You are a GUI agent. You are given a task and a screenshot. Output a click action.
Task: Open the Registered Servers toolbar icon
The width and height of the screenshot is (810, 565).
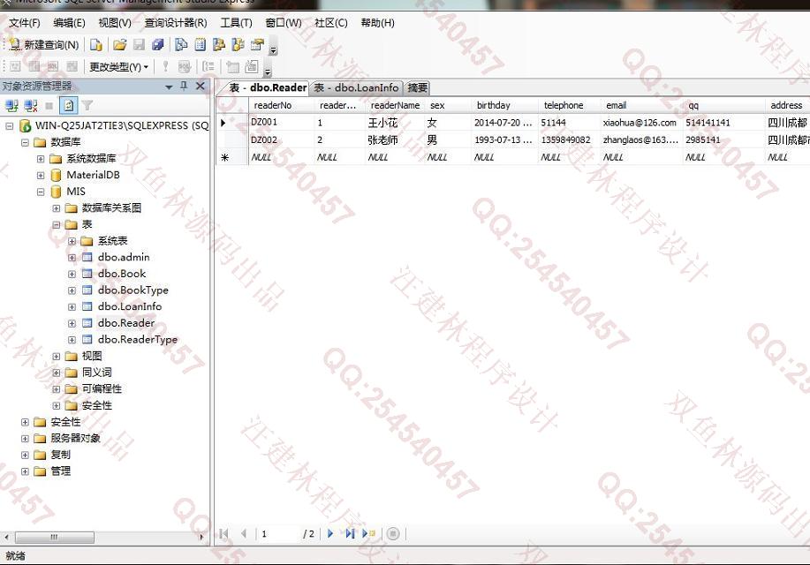tap(181, 45)
